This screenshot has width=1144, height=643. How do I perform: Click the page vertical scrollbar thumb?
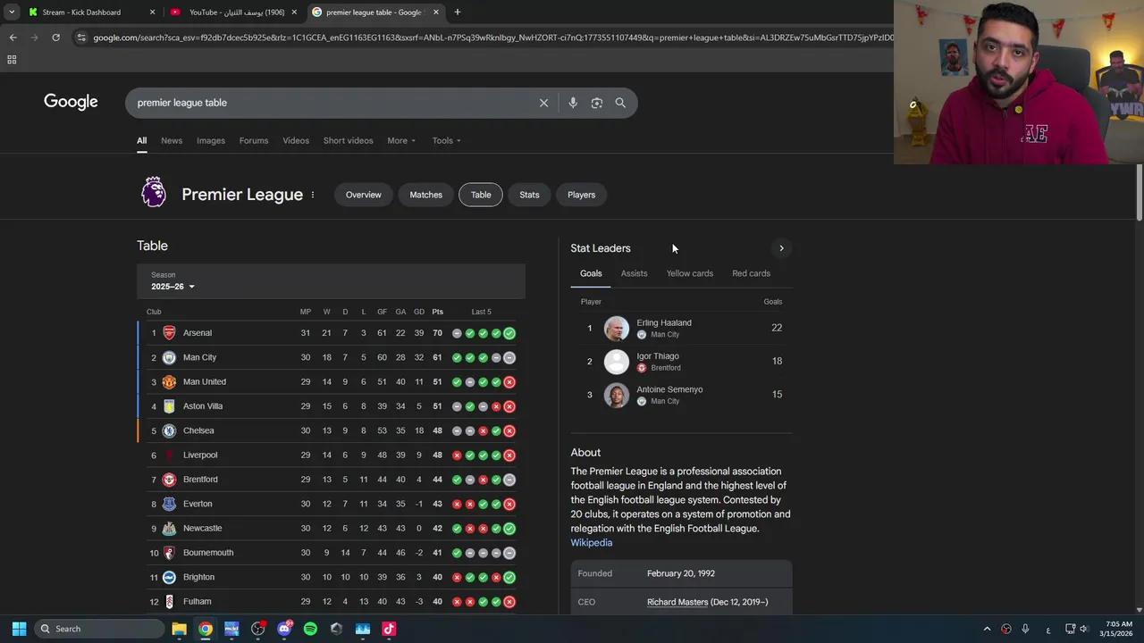(1140, 192)
